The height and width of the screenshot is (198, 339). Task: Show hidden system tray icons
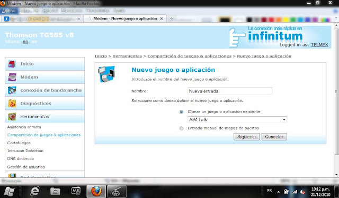[279, 192]
